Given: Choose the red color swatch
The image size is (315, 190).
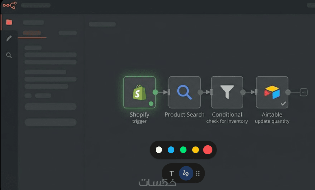Looking at the screenshot, I should coord(208,150).
